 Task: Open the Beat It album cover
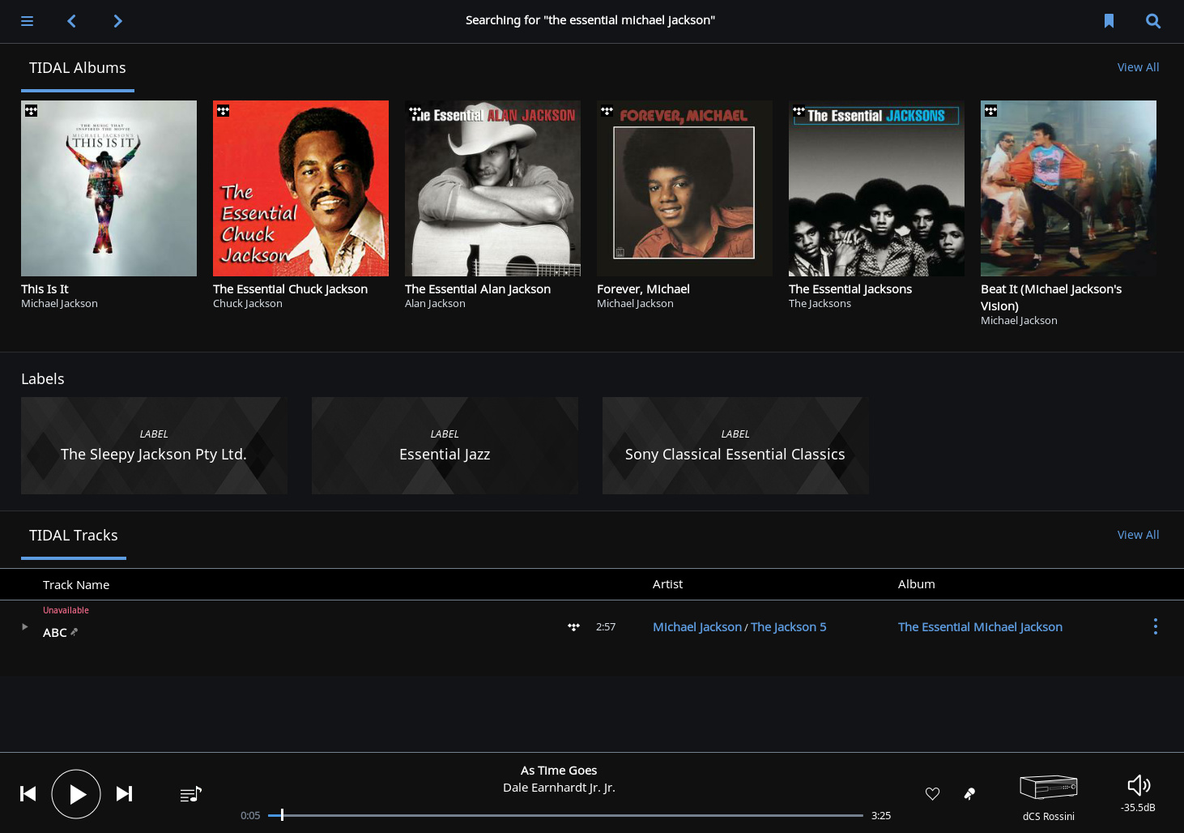click(1068, 188)
